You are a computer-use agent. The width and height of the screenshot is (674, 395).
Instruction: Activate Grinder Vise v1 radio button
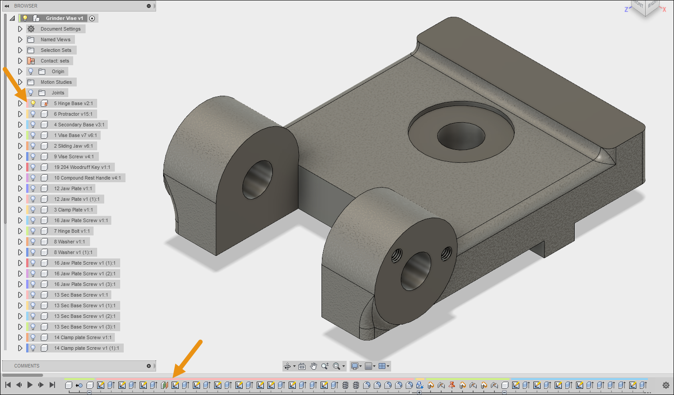[x=92, y=18]
